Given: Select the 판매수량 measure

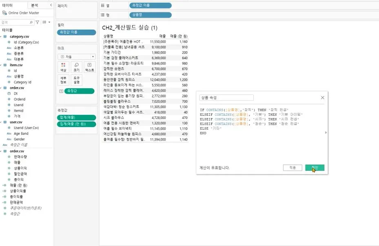Looking at the screenshot, I should (x=20, y=157).
